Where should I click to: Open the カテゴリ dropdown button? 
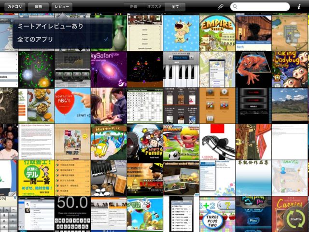pos(15,6)
